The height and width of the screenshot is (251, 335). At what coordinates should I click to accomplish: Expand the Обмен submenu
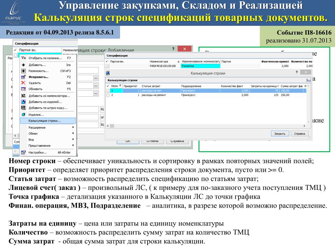pyautogui.click(x=73, y=133)
